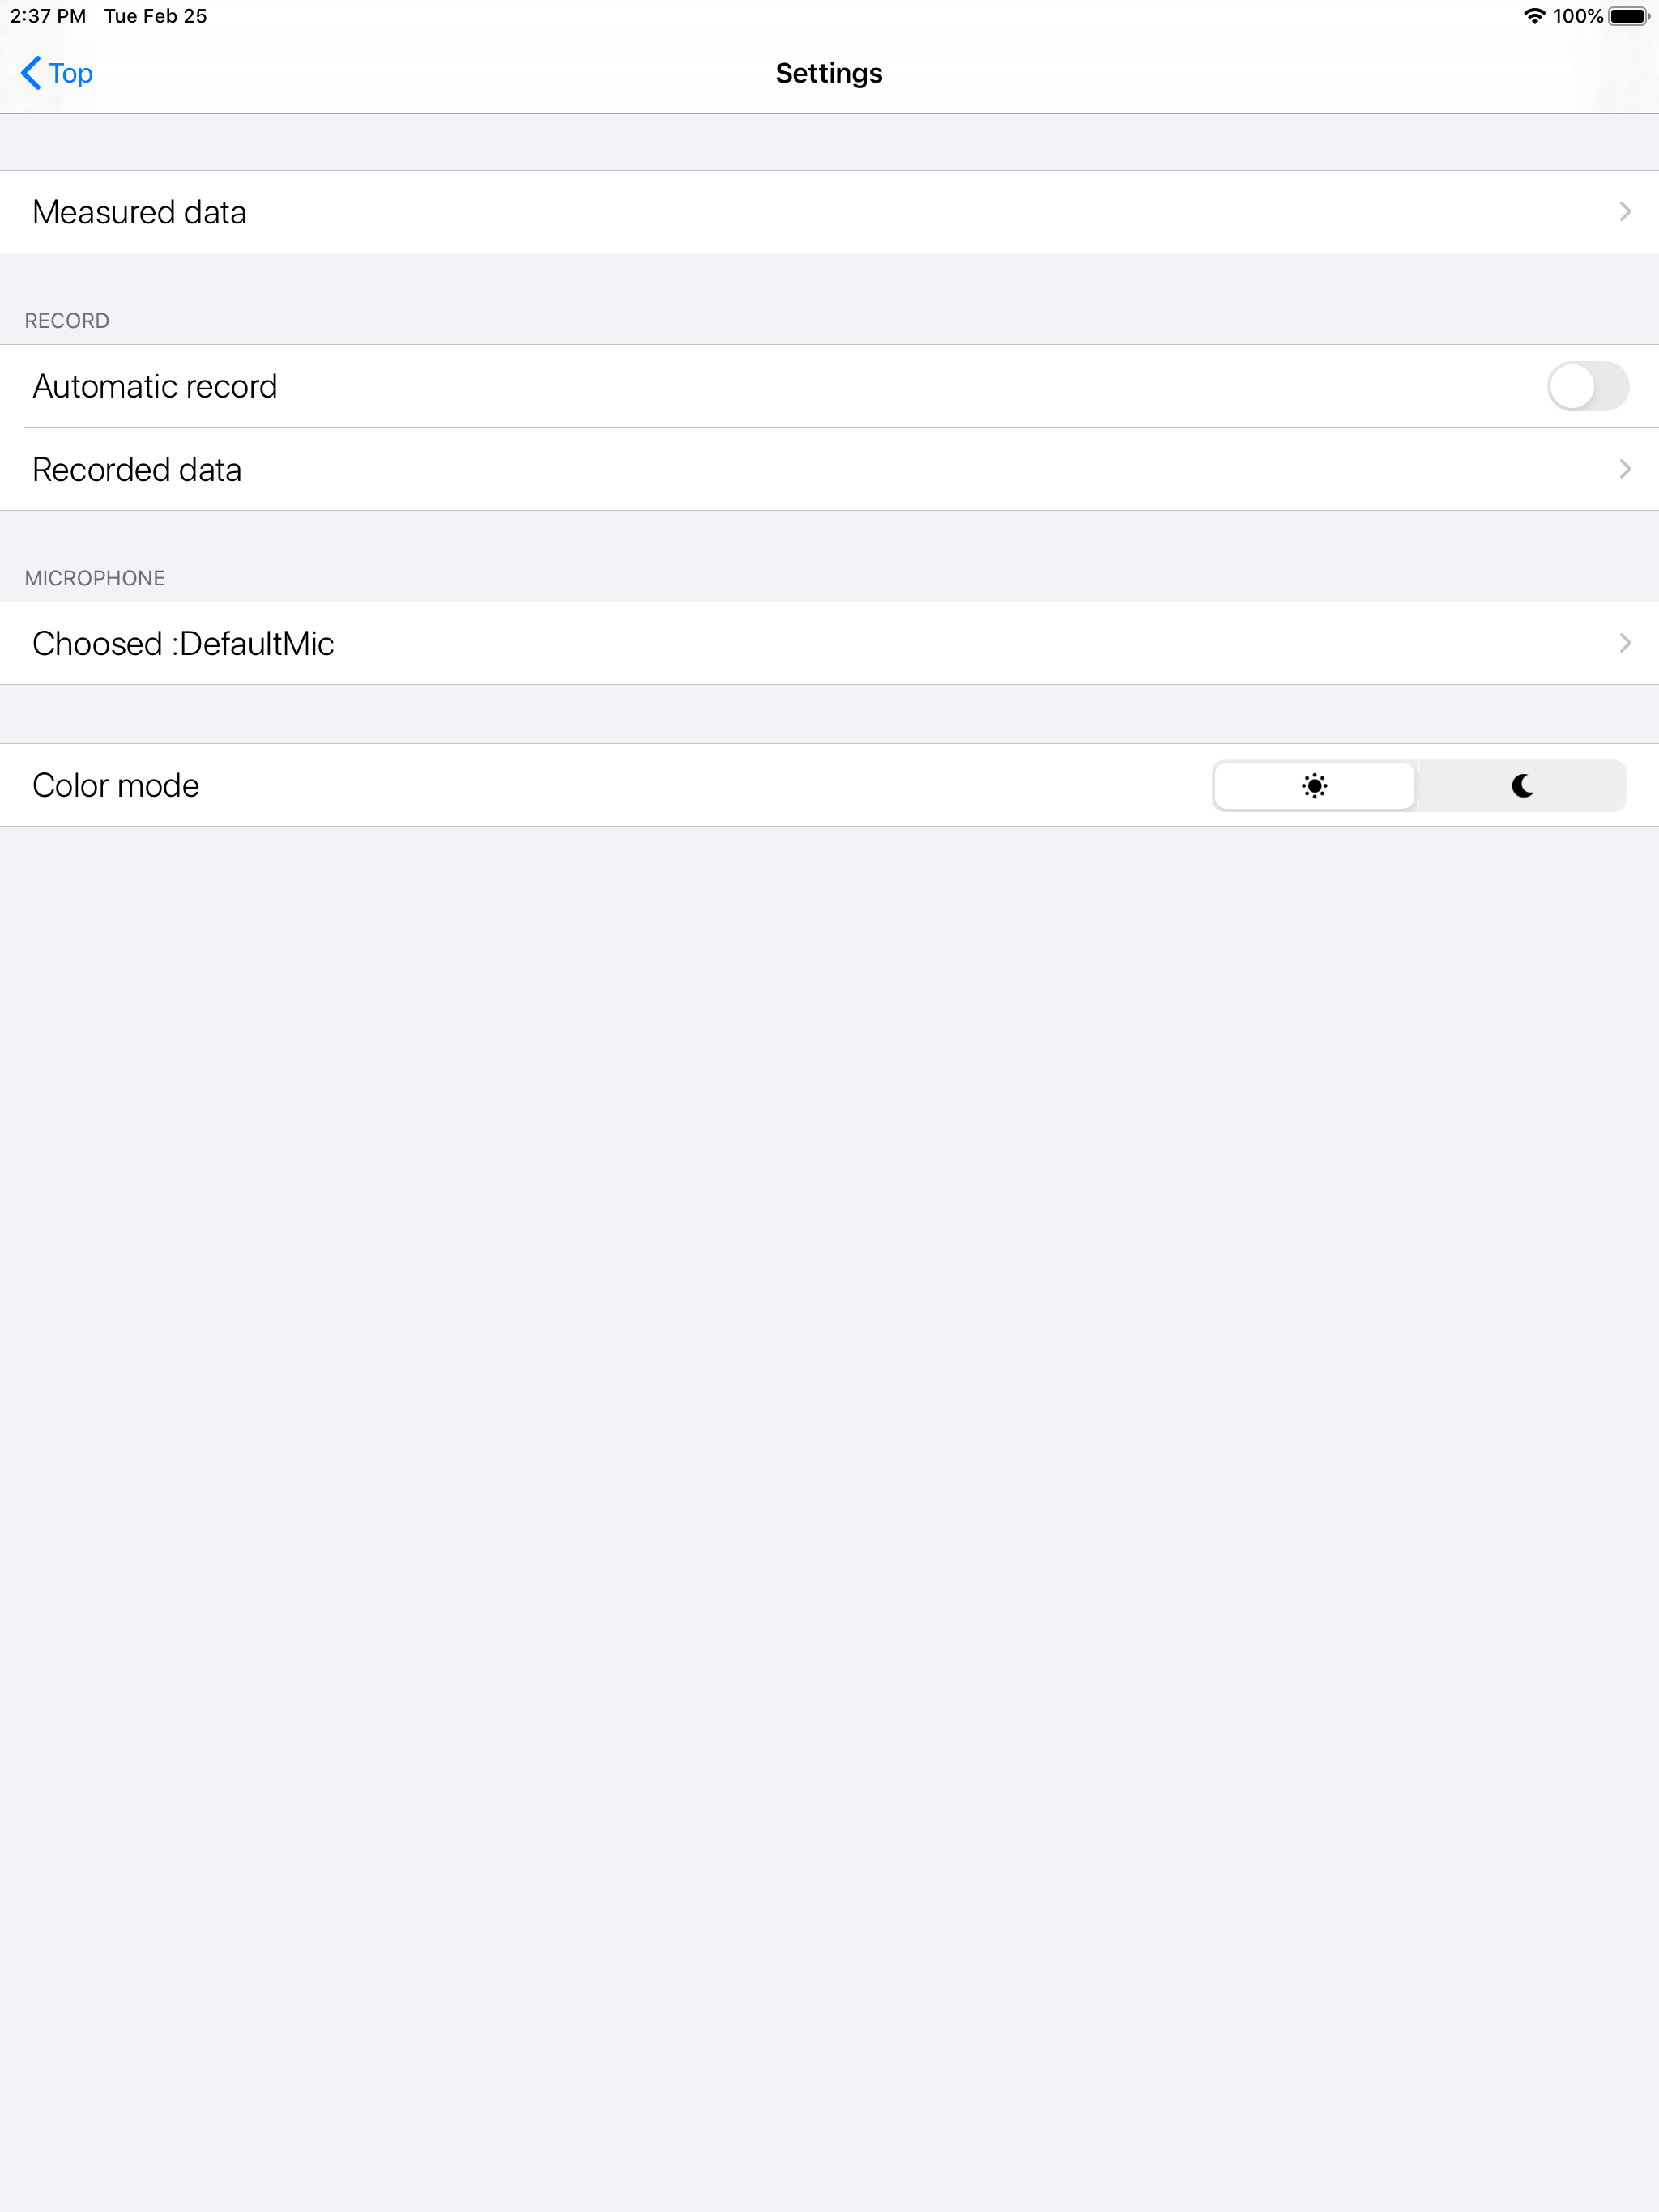The width and height of the screenshot is (1659, 2212).
Task: Tap the Choosed :DefaultMic label
Action: coord(183,644)
